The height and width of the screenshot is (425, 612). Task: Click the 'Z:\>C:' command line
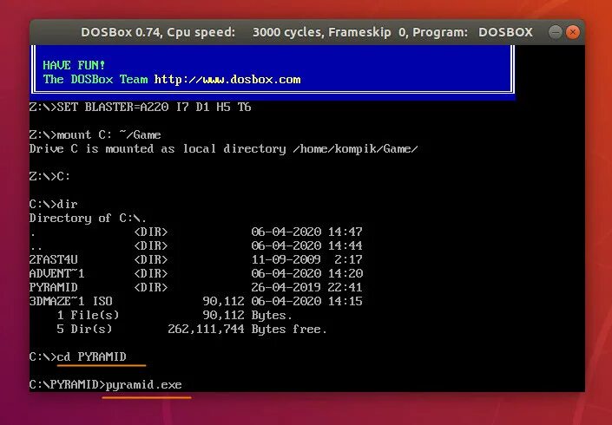click(49, 176)
